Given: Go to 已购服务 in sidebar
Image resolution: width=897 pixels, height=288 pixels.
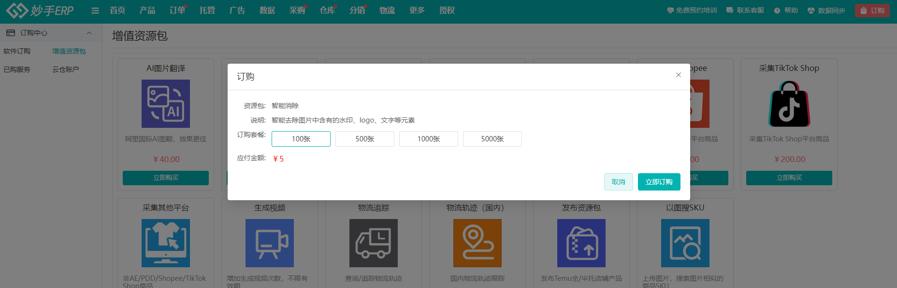Looking at the screenshot, I should coord(17,69).
